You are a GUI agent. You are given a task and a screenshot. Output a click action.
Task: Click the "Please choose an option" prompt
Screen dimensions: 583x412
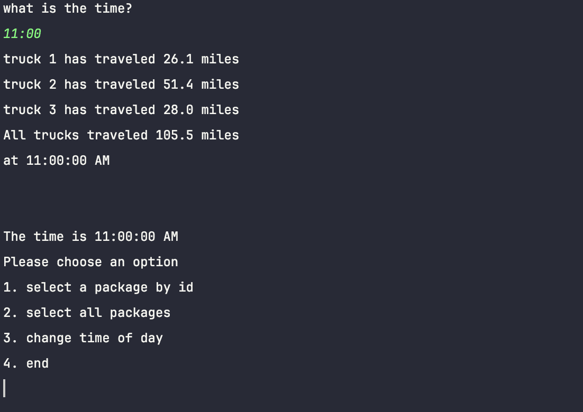tap(90, 262)
